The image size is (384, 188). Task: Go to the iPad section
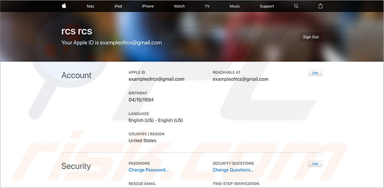(118, 6)
